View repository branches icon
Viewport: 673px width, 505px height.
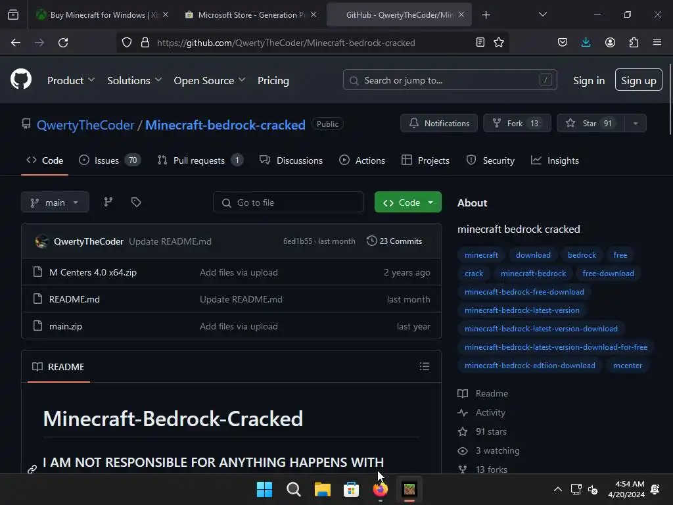coord(108,202)
